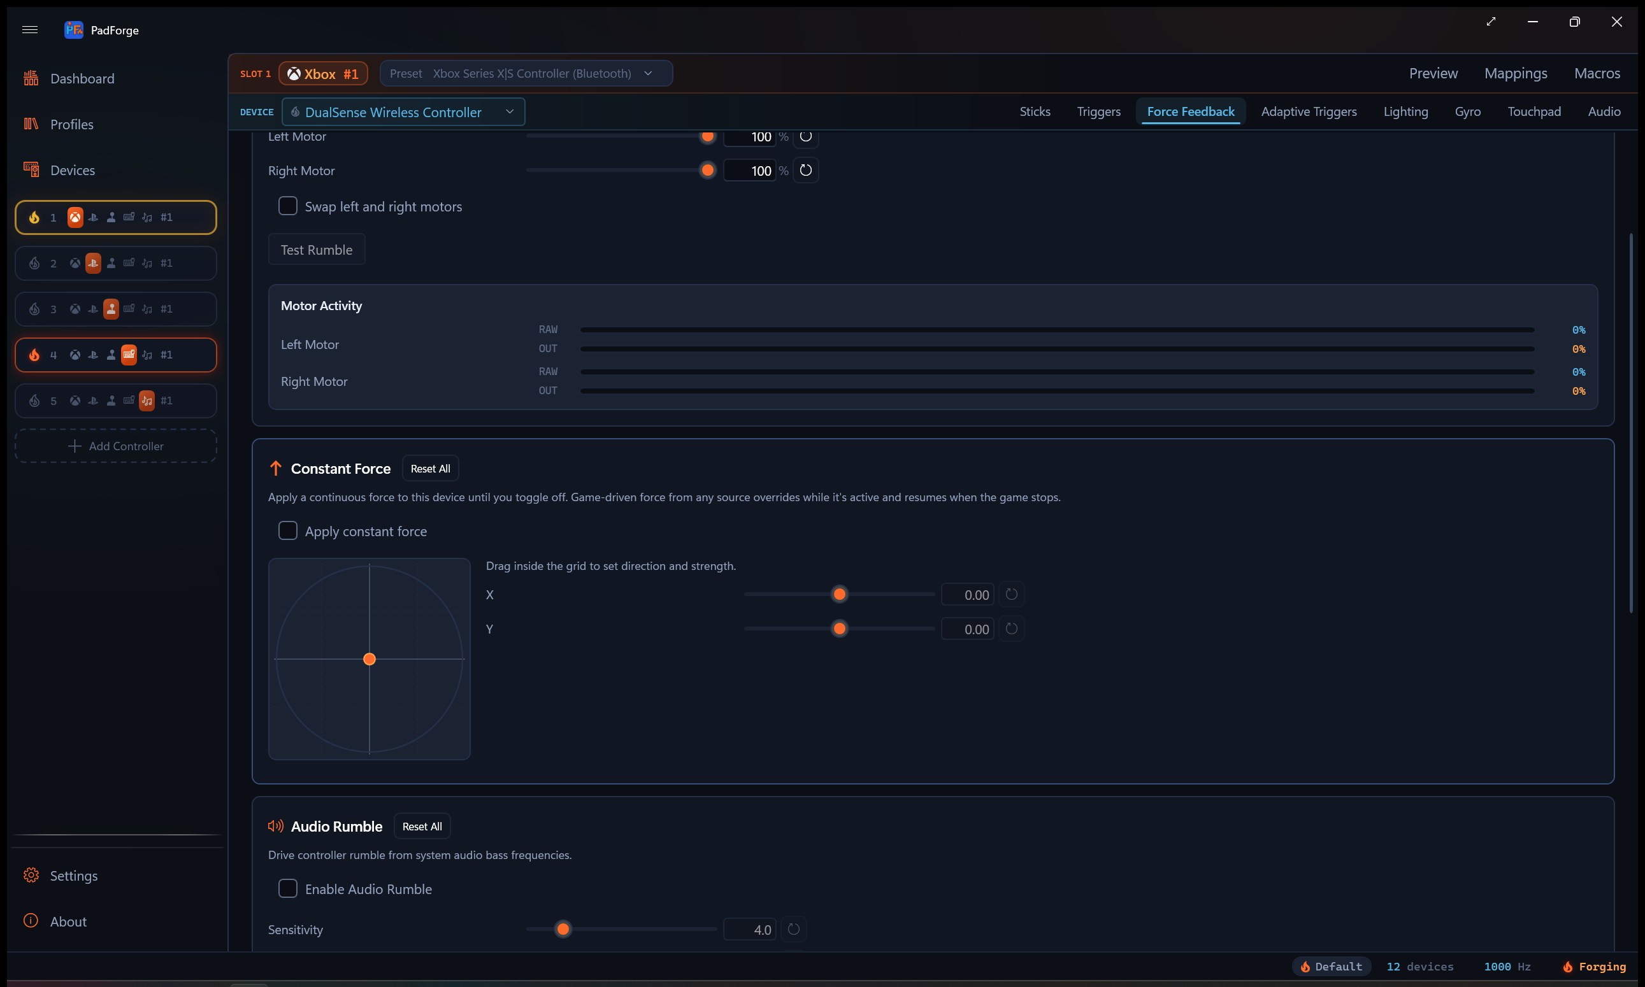Click the Dashboard sidebar icon
The height and width of the screenshot is (987, 1645).
pos(31,78)
